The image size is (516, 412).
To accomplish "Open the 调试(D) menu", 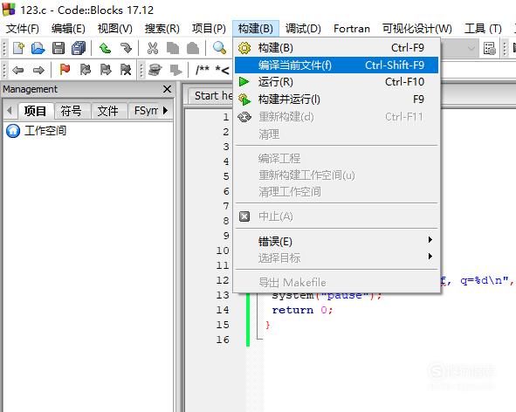I will [303, 29].
